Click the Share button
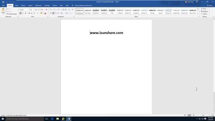 click(x=210, y=5)
